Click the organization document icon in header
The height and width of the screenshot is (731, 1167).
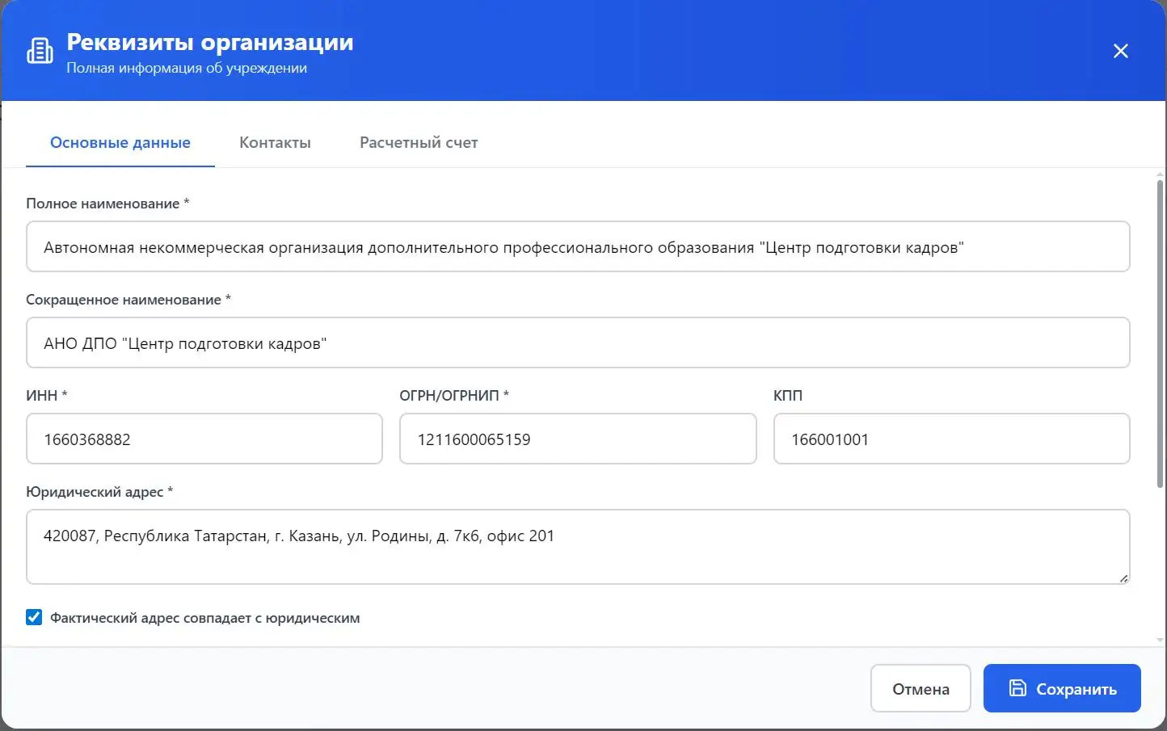(x=40, y=51)
